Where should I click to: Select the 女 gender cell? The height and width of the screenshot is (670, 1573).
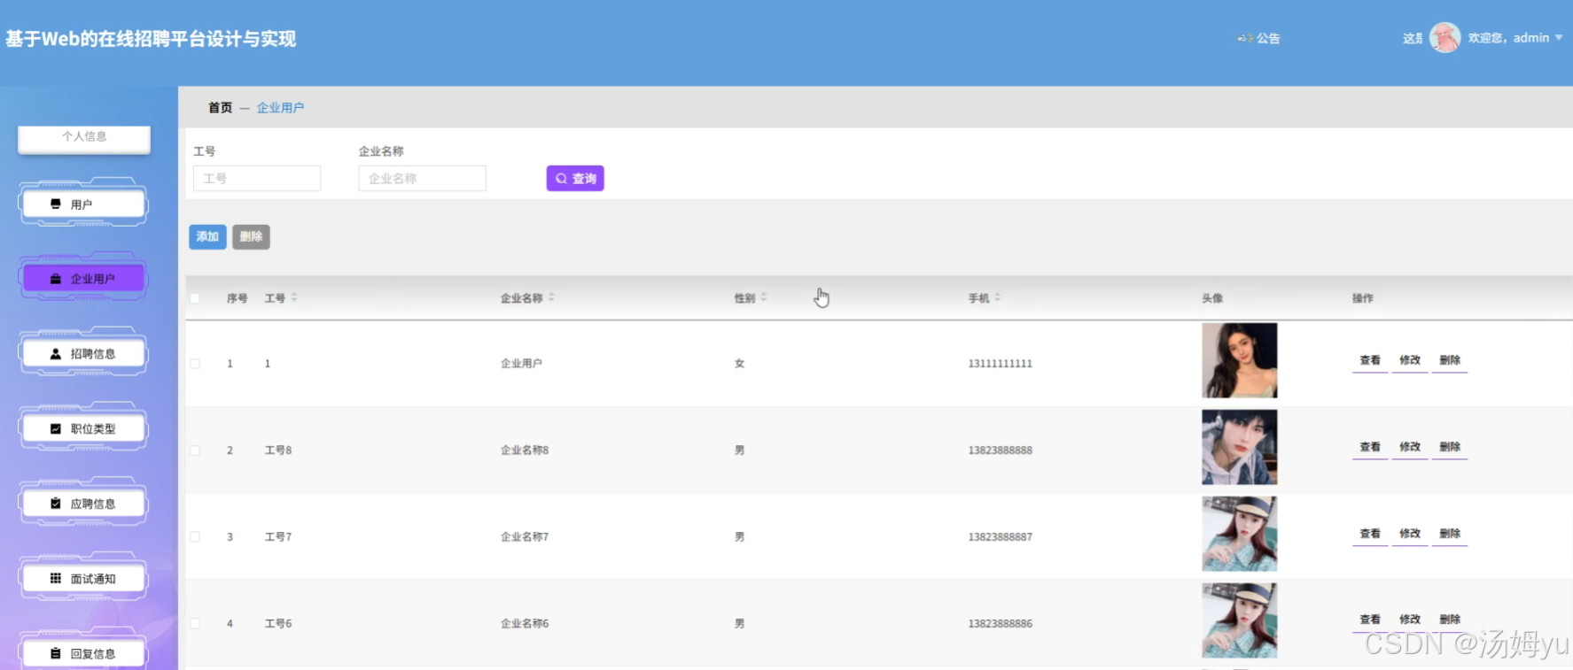[x=740, y=364]
